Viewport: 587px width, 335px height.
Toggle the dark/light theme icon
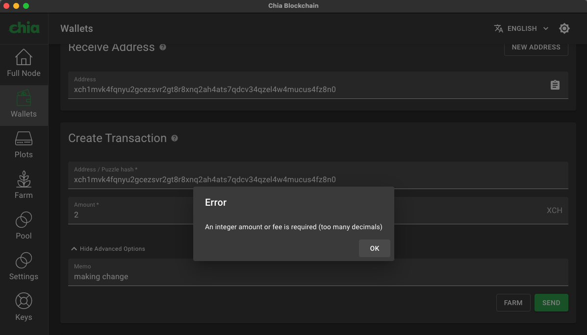(x=564, y=28)
